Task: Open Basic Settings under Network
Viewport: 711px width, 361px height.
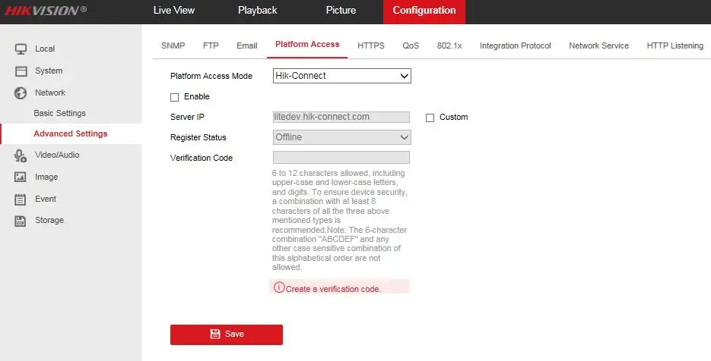Action: pyautogui.click(x=59, y=113)
